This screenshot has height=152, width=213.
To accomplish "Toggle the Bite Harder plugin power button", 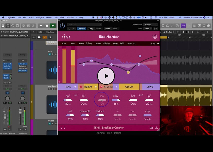I will 62,26.
